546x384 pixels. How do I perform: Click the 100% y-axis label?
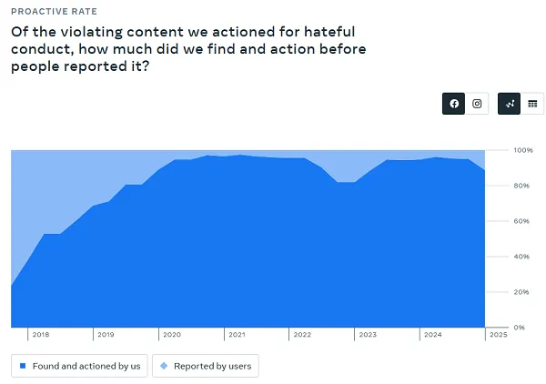click(x=523, y=150)
